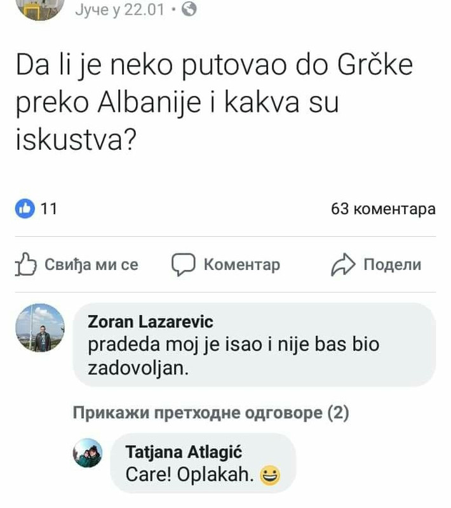Click the Подели button label
Screen dimensions: 451x508
(x=393, y=264)
